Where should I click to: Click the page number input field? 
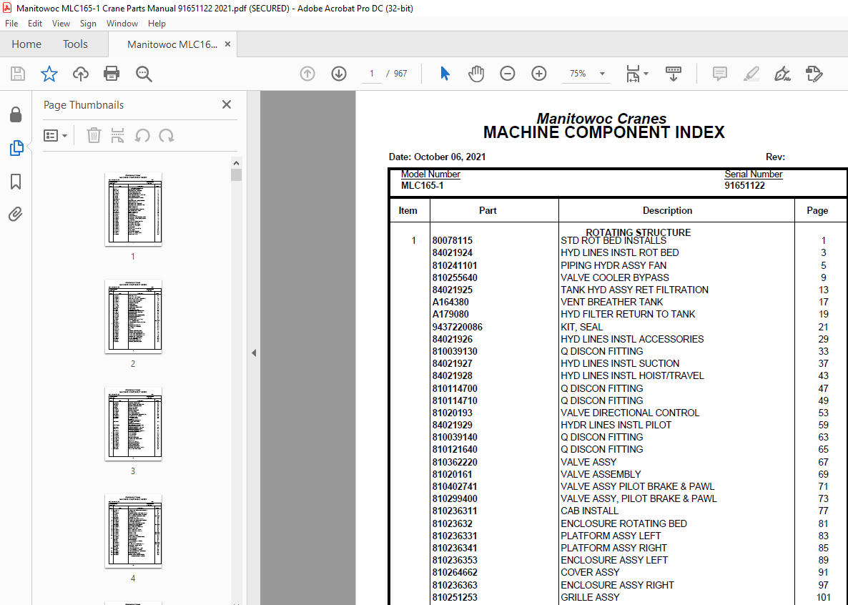372,74
